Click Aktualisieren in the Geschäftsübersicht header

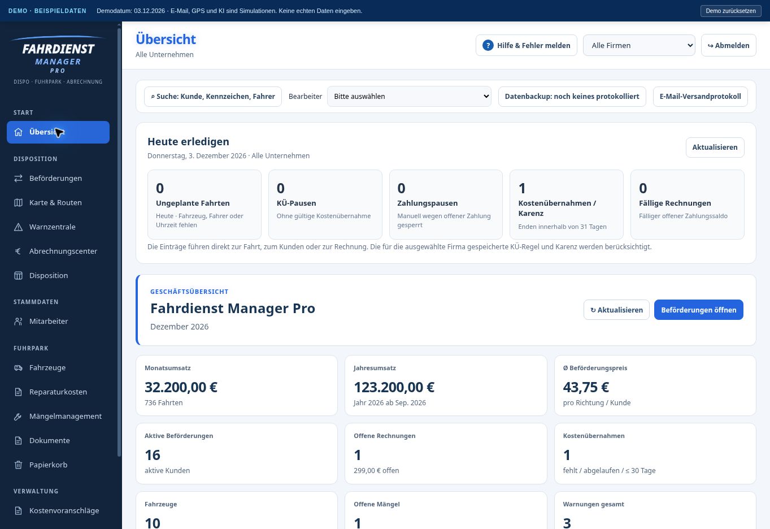616,310
